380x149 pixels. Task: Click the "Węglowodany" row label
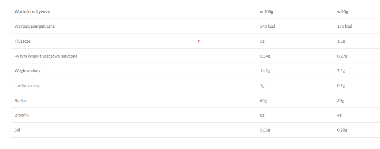coord(27,71)
